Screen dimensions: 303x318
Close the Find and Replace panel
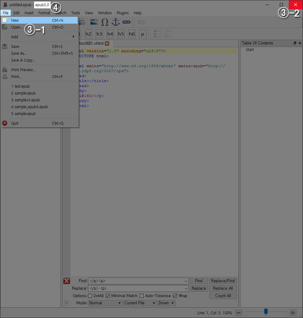tap(67, 281)
